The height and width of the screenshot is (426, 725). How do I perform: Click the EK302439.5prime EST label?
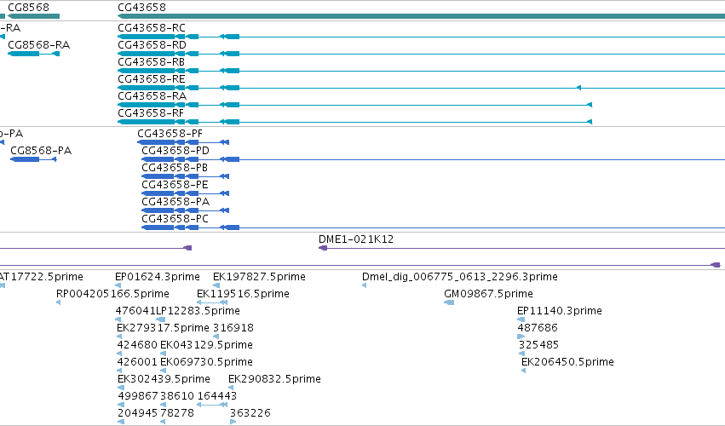(164, 379)
